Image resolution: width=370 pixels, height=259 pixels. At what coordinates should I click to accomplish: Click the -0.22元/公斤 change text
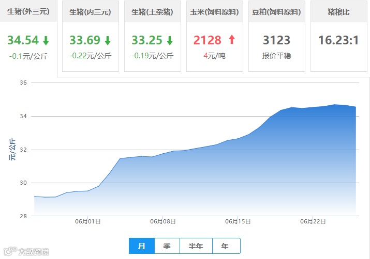click(91, 56)
